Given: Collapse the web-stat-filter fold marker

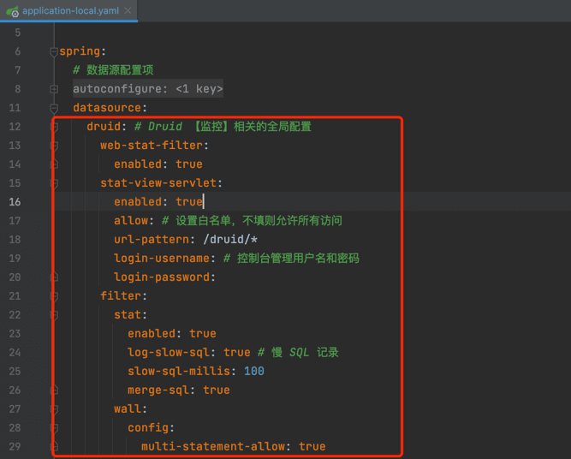Looking at the screenshot, I should [x=54, y=146].
